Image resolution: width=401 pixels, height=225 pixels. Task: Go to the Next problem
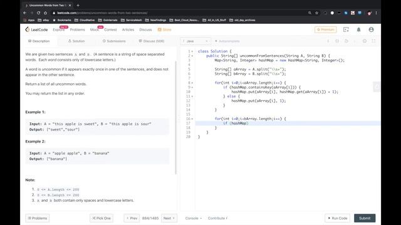[x=169, y=218]
